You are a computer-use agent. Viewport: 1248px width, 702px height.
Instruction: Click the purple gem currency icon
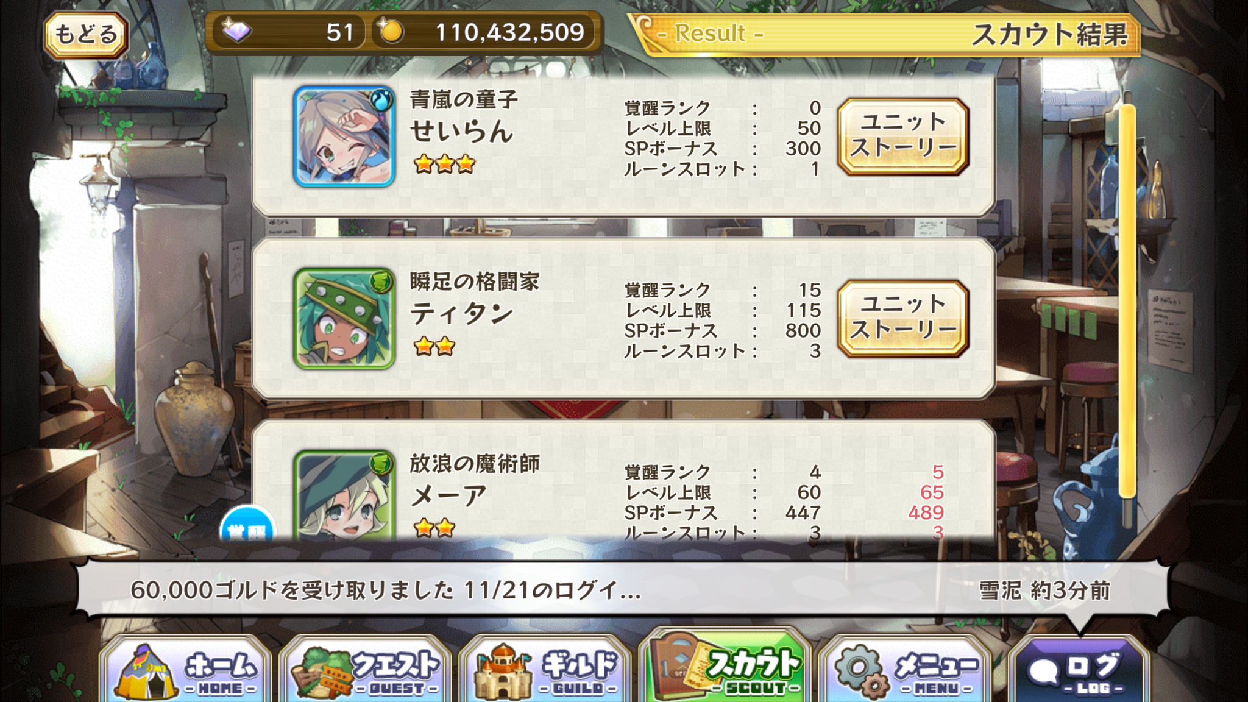click(236, 30)
